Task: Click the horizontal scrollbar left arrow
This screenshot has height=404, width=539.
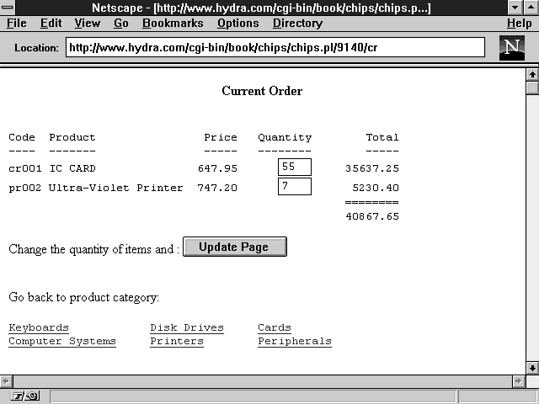Action: pos(7,380)
